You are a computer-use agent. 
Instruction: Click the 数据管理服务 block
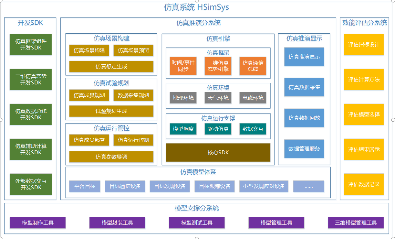coord(304,149)
